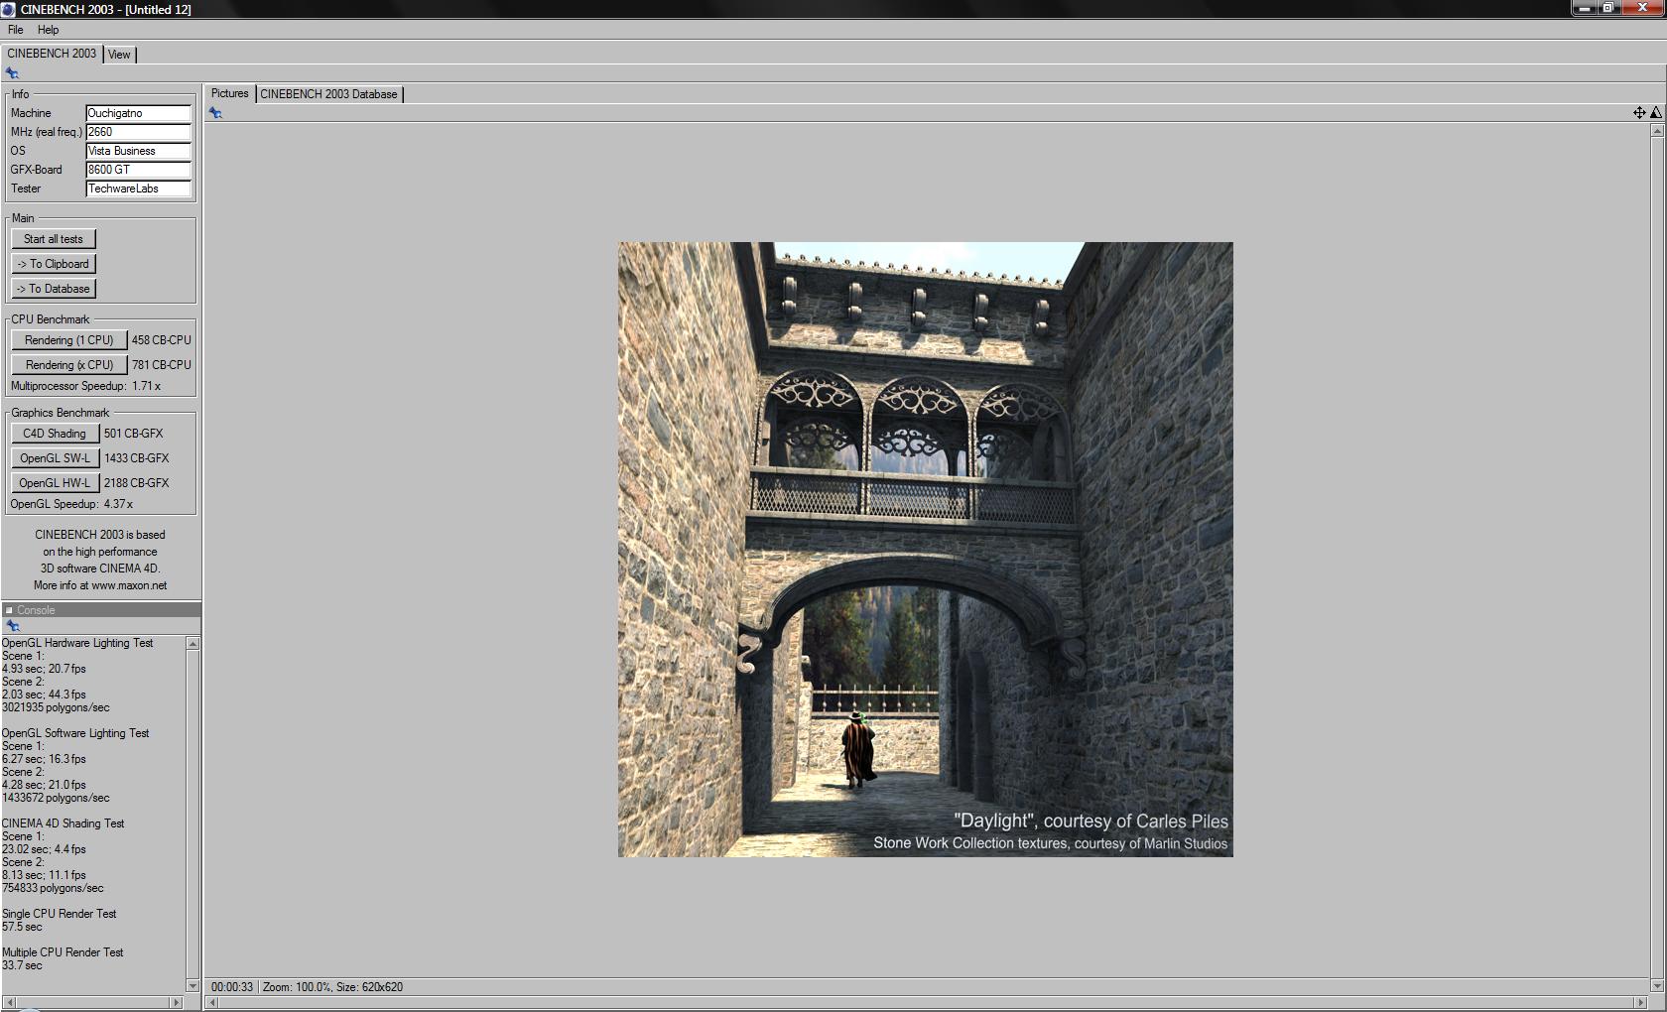Click the OS input field
Viewport: 1667px width, 1012px height.
[x=138, y=151]
